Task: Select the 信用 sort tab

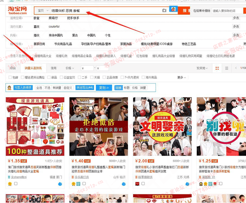Action: (53, 68)
